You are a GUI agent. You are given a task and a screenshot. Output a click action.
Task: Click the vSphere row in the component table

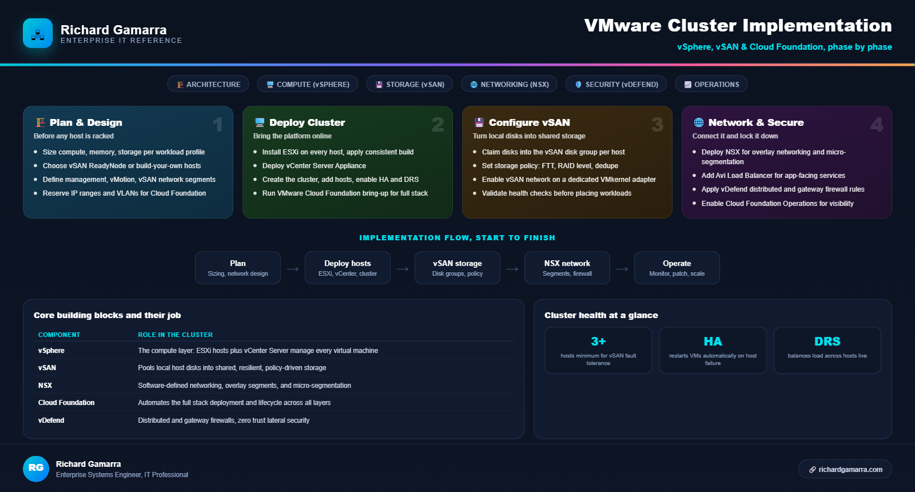click(x=274, y=351)
